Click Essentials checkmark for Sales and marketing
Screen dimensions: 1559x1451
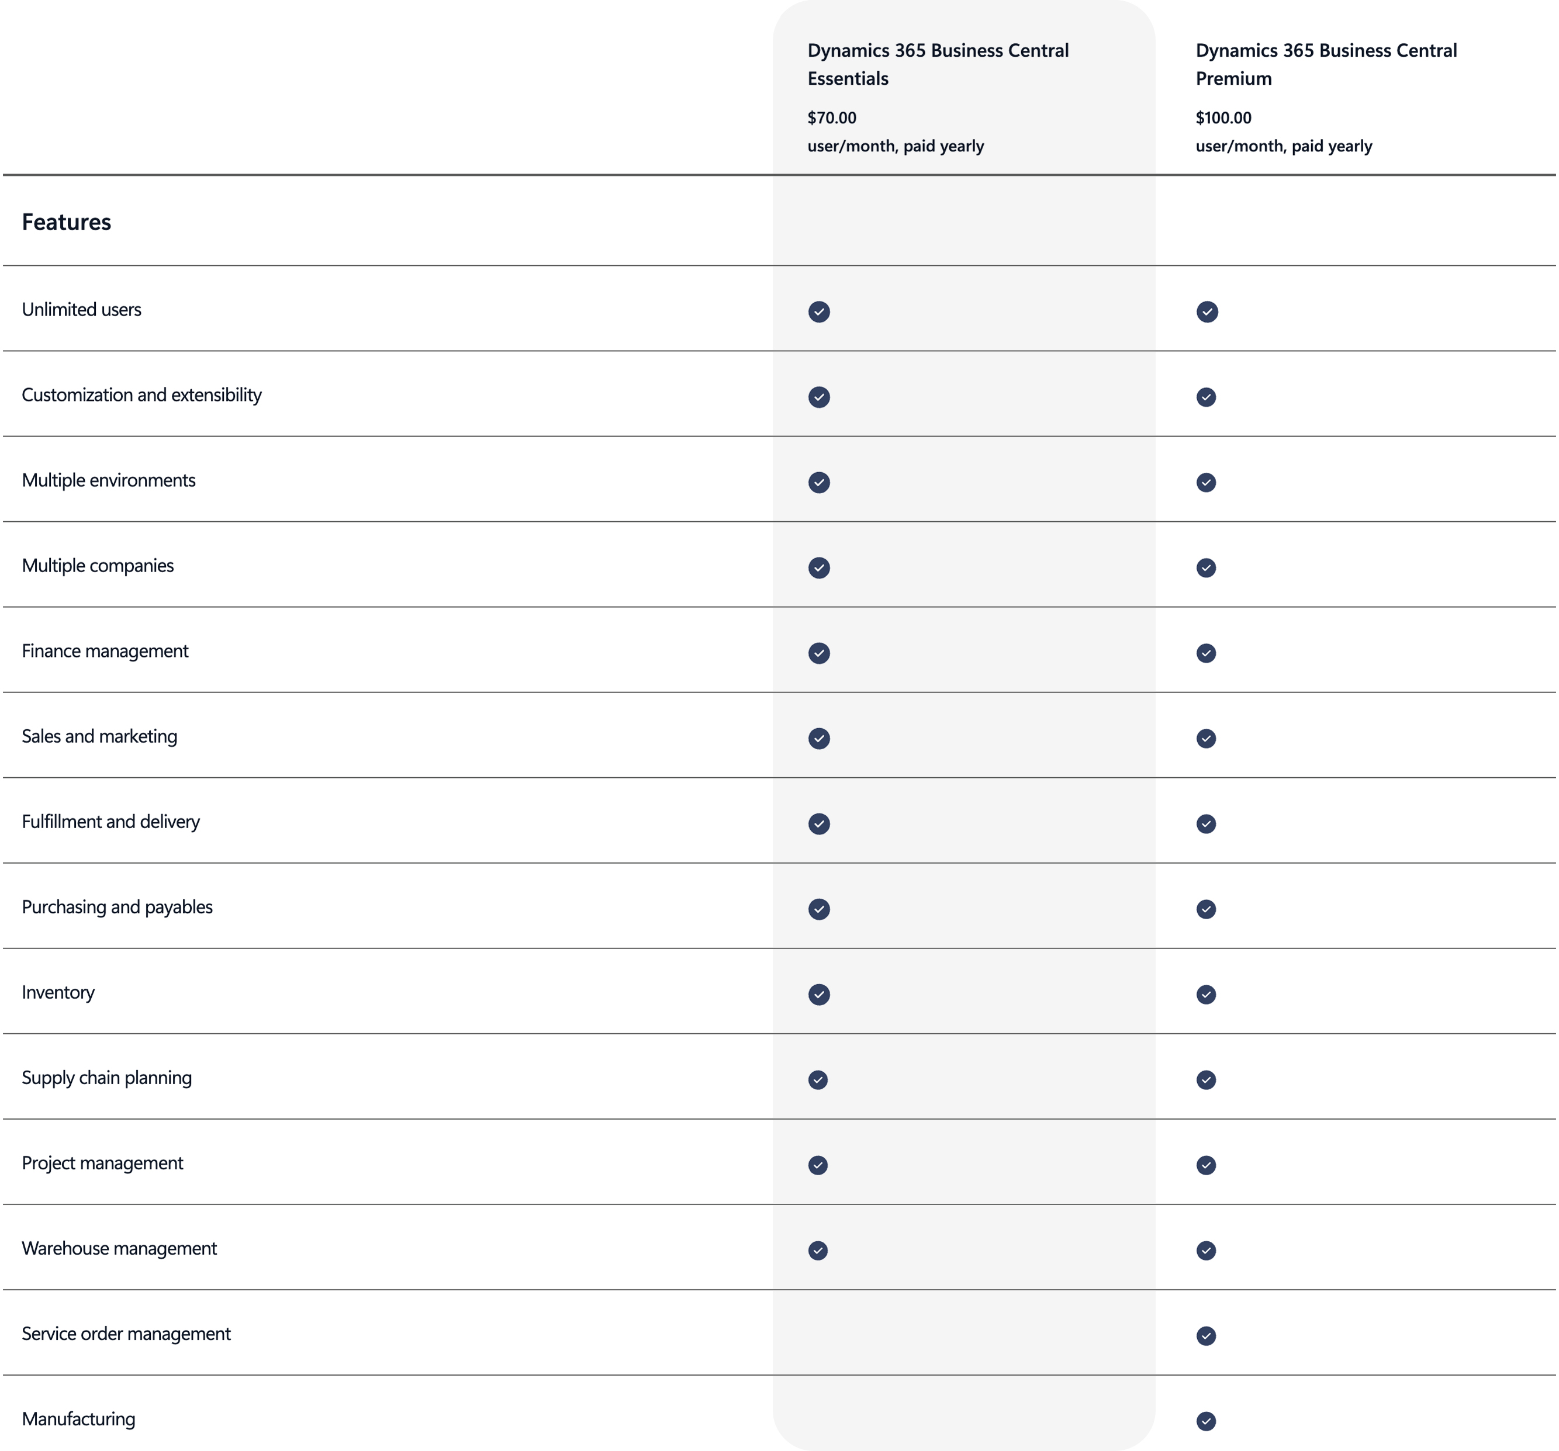[x=819, y=739]
